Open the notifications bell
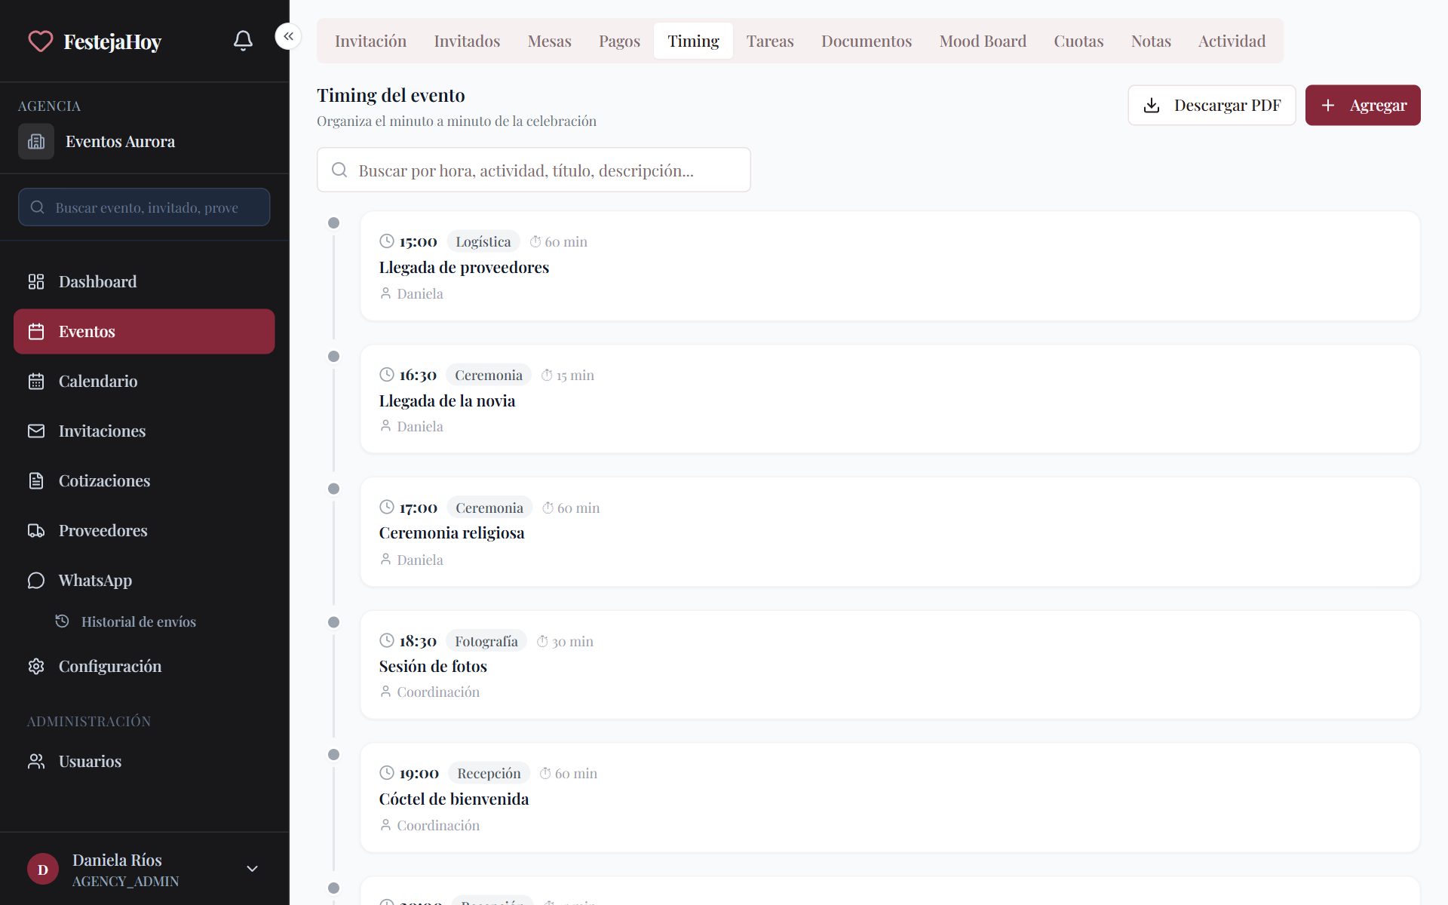This screenshot has width=1448, height=905. pos(243,41)
